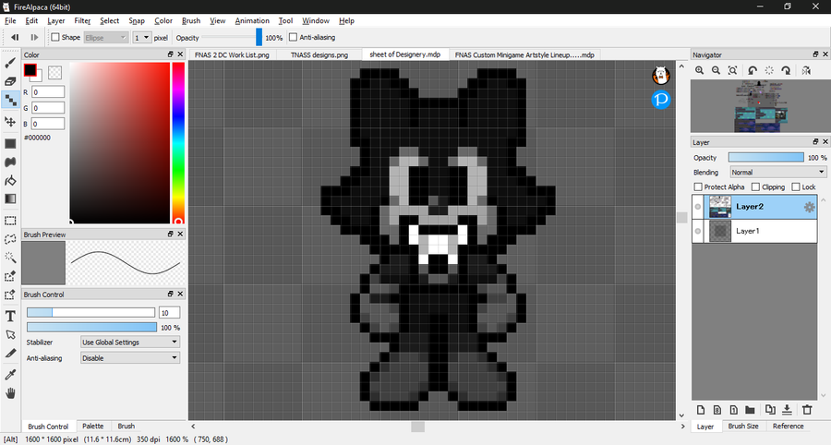Viewport: 831px width, 445px height.
Task: Select the Brush tool
Action: coord(10,63)
